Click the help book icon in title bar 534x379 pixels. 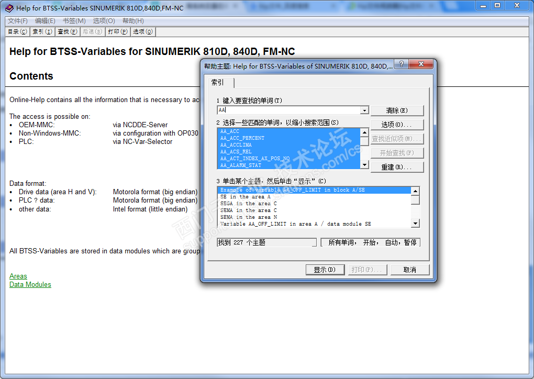coord(9,8)
